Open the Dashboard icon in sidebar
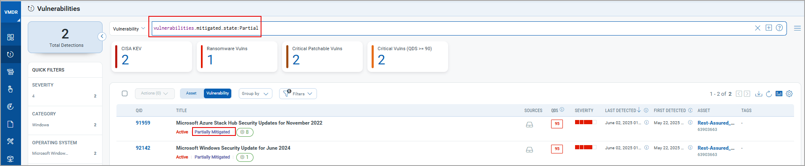 tap(11, 37)
